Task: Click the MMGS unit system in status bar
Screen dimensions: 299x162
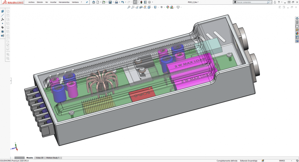Action: coord(282,161)
